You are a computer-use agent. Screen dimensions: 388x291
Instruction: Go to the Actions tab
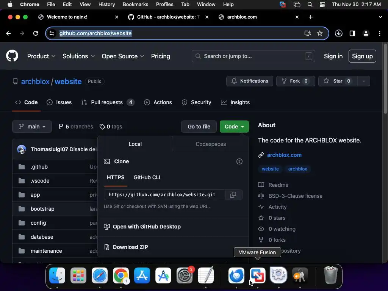[158, 102]
